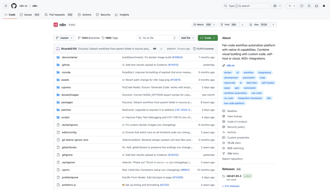The image size is (330, 190).
Task: View 520 watching eye icon link
Action: pyautogui.click(x=233, y=148)
